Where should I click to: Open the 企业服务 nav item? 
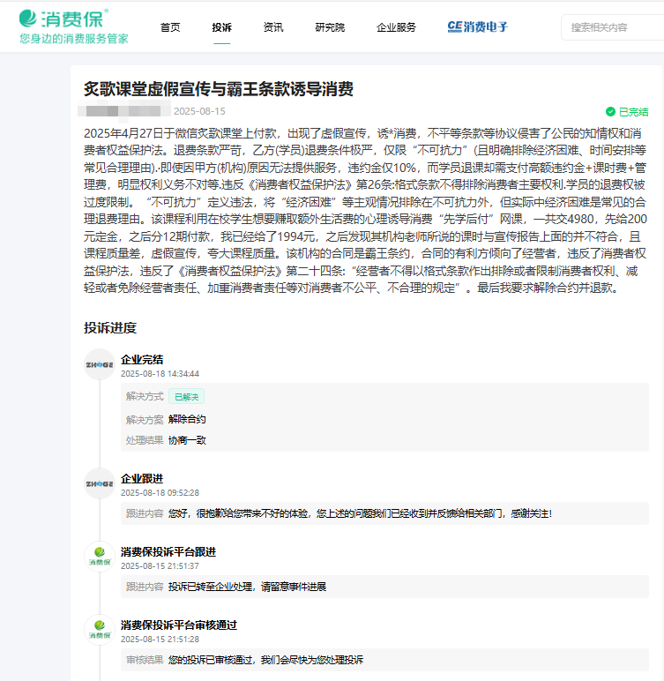(396, 27)
